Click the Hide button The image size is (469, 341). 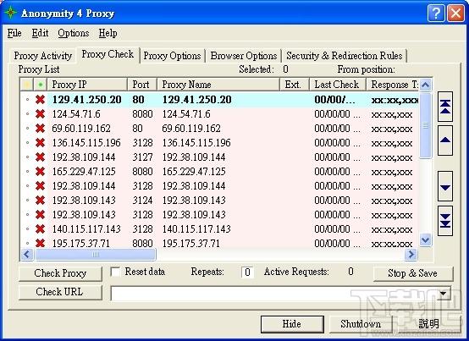[x=292, y=324]
